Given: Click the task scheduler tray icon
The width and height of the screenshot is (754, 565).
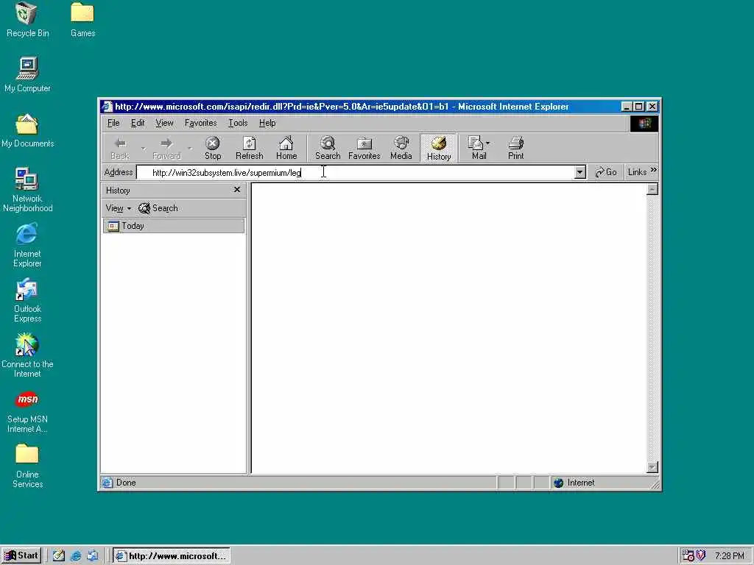Looking at the screenshot, I should (688, 556).
